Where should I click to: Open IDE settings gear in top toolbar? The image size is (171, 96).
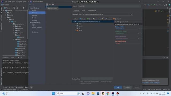click(166, 5)
